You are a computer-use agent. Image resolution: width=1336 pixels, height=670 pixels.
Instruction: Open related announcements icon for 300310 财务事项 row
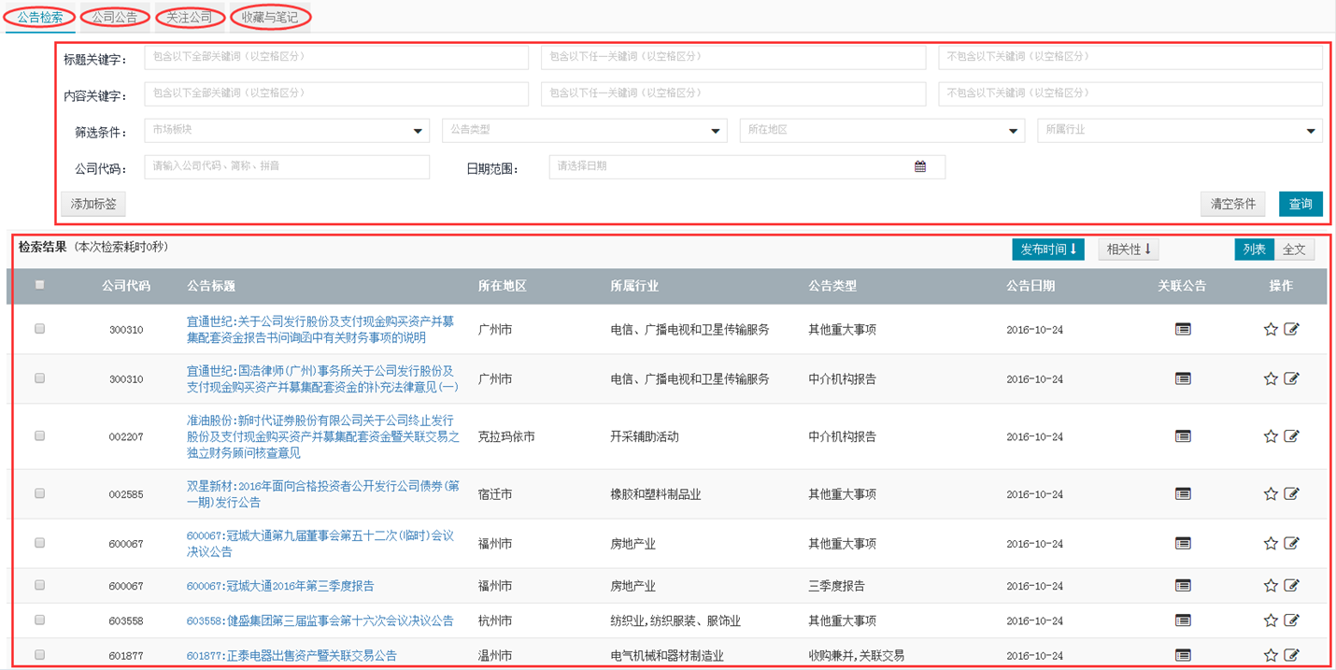[1183, 329]
